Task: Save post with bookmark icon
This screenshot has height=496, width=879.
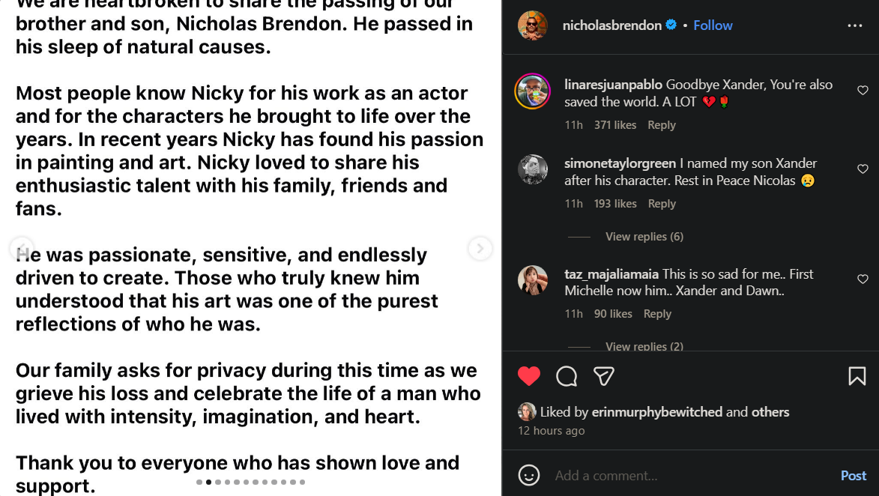Action: (x=857, y=376)
